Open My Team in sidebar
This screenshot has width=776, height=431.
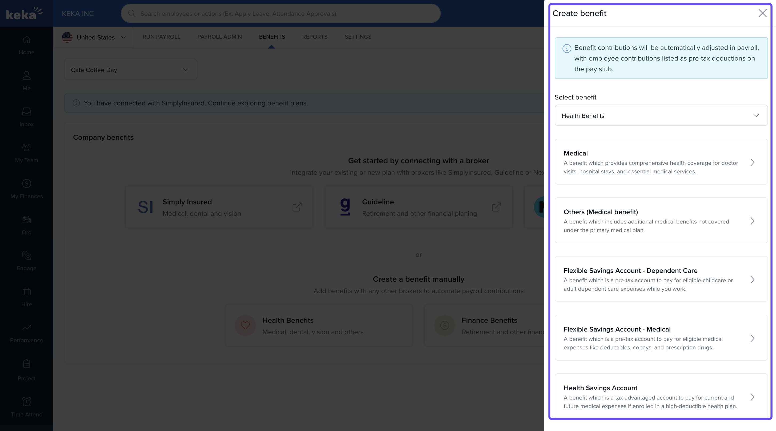tap(26, 147)
